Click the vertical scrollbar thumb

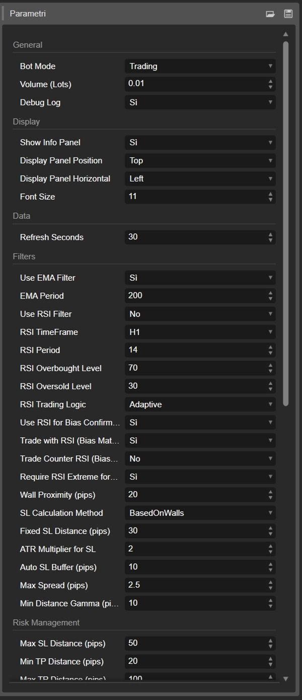[285, 222]
